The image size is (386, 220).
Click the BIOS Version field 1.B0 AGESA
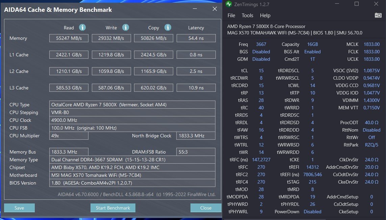pyautogui.click(x=132, y=183)
